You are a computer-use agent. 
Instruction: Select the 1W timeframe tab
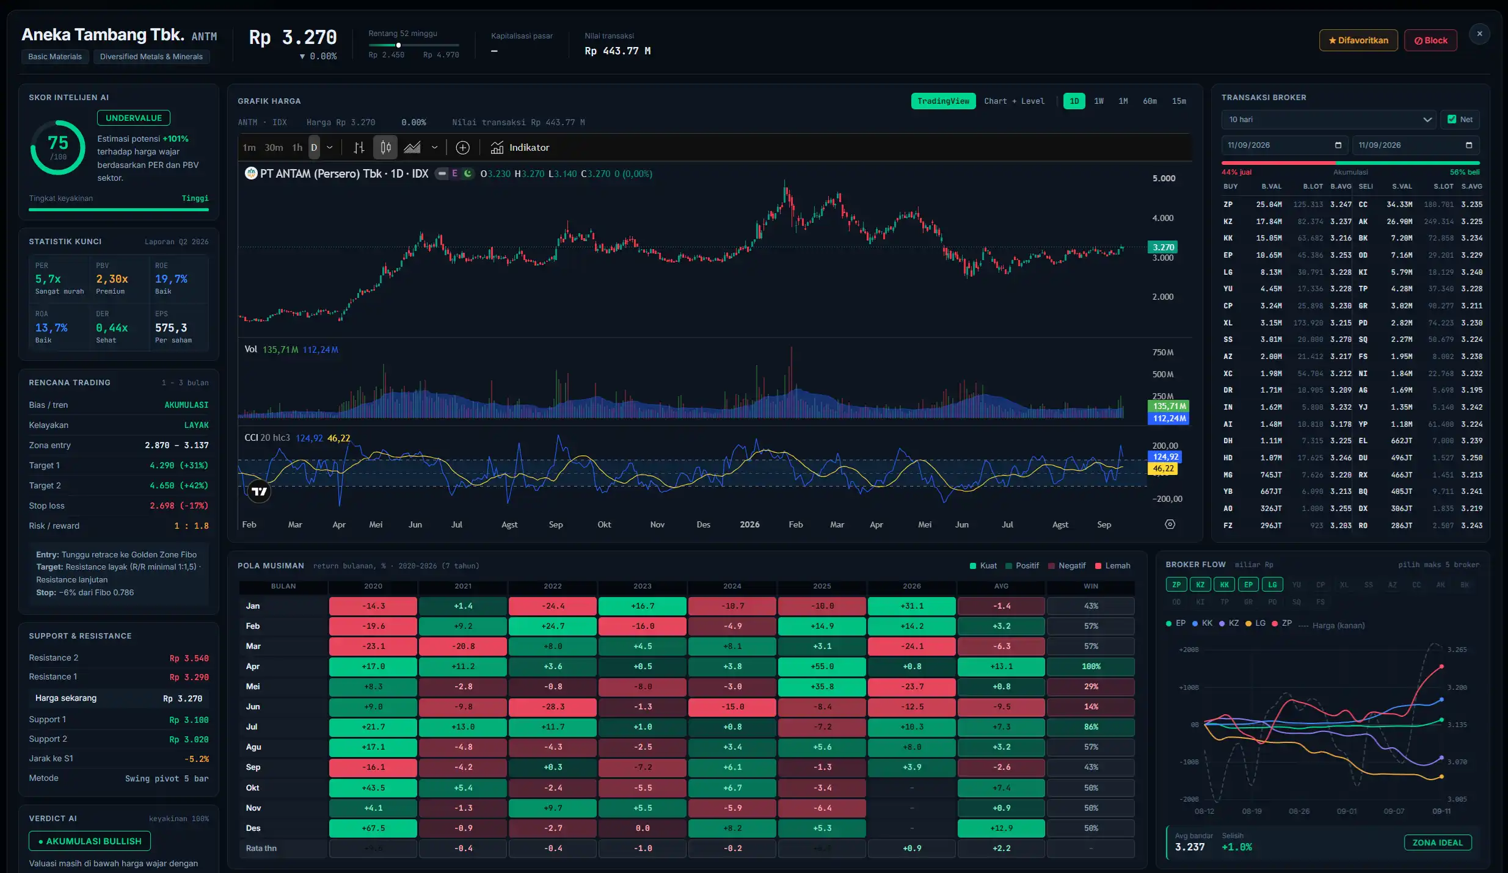(x=1099, y=101)
